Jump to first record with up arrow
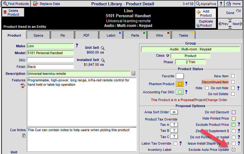This screenshot has width=244, height=154. click(230, 21)
